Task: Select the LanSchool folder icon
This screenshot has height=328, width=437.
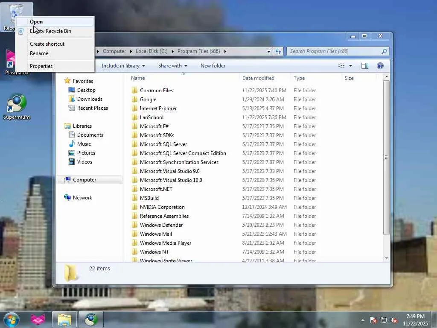Action: pyautogui.click(x=134, y=117)
